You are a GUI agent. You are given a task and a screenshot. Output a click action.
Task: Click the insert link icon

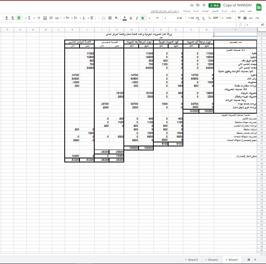[x=57, y=18]
